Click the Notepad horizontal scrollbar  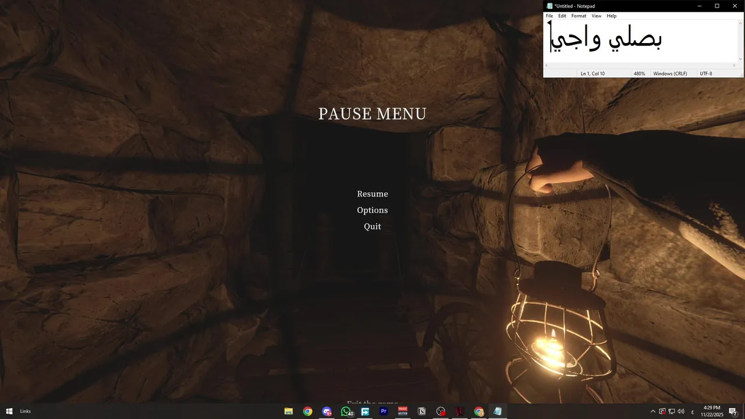(x=641, y=65)
